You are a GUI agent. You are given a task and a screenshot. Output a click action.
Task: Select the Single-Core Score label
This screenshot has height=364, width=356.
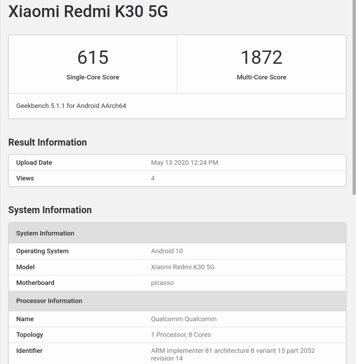[93, 77]
